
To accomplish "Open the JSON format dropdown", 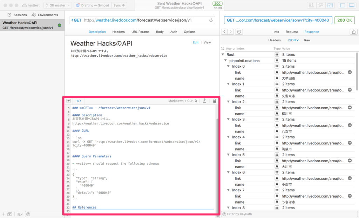I will click(293, 40).
